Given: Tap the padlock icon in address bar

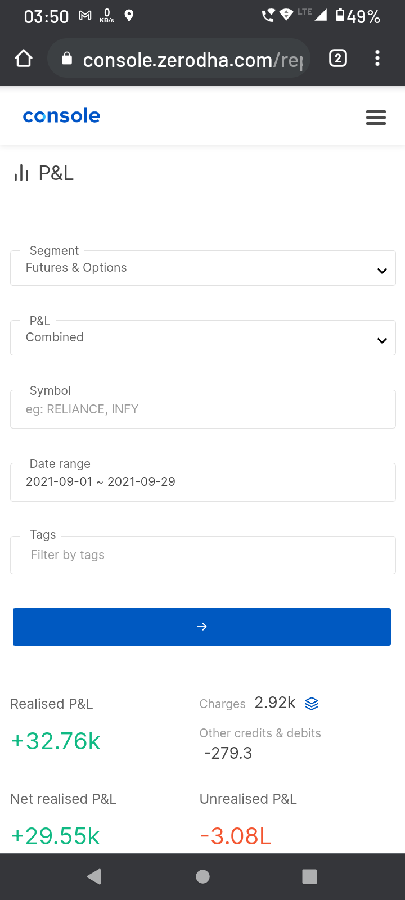Looking at the screenshot, I should 67,58.
